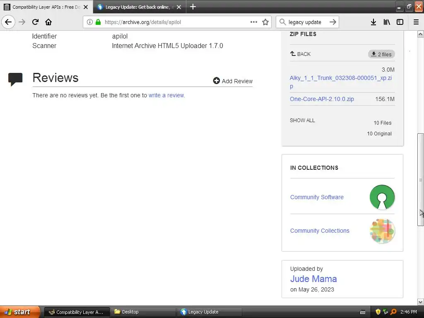Click the 156.1M file size text

click(385, 99)
